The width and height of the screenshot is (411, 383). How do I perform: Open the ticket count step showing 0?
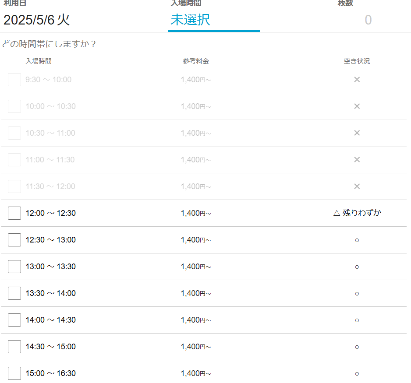tap(368, 20)
